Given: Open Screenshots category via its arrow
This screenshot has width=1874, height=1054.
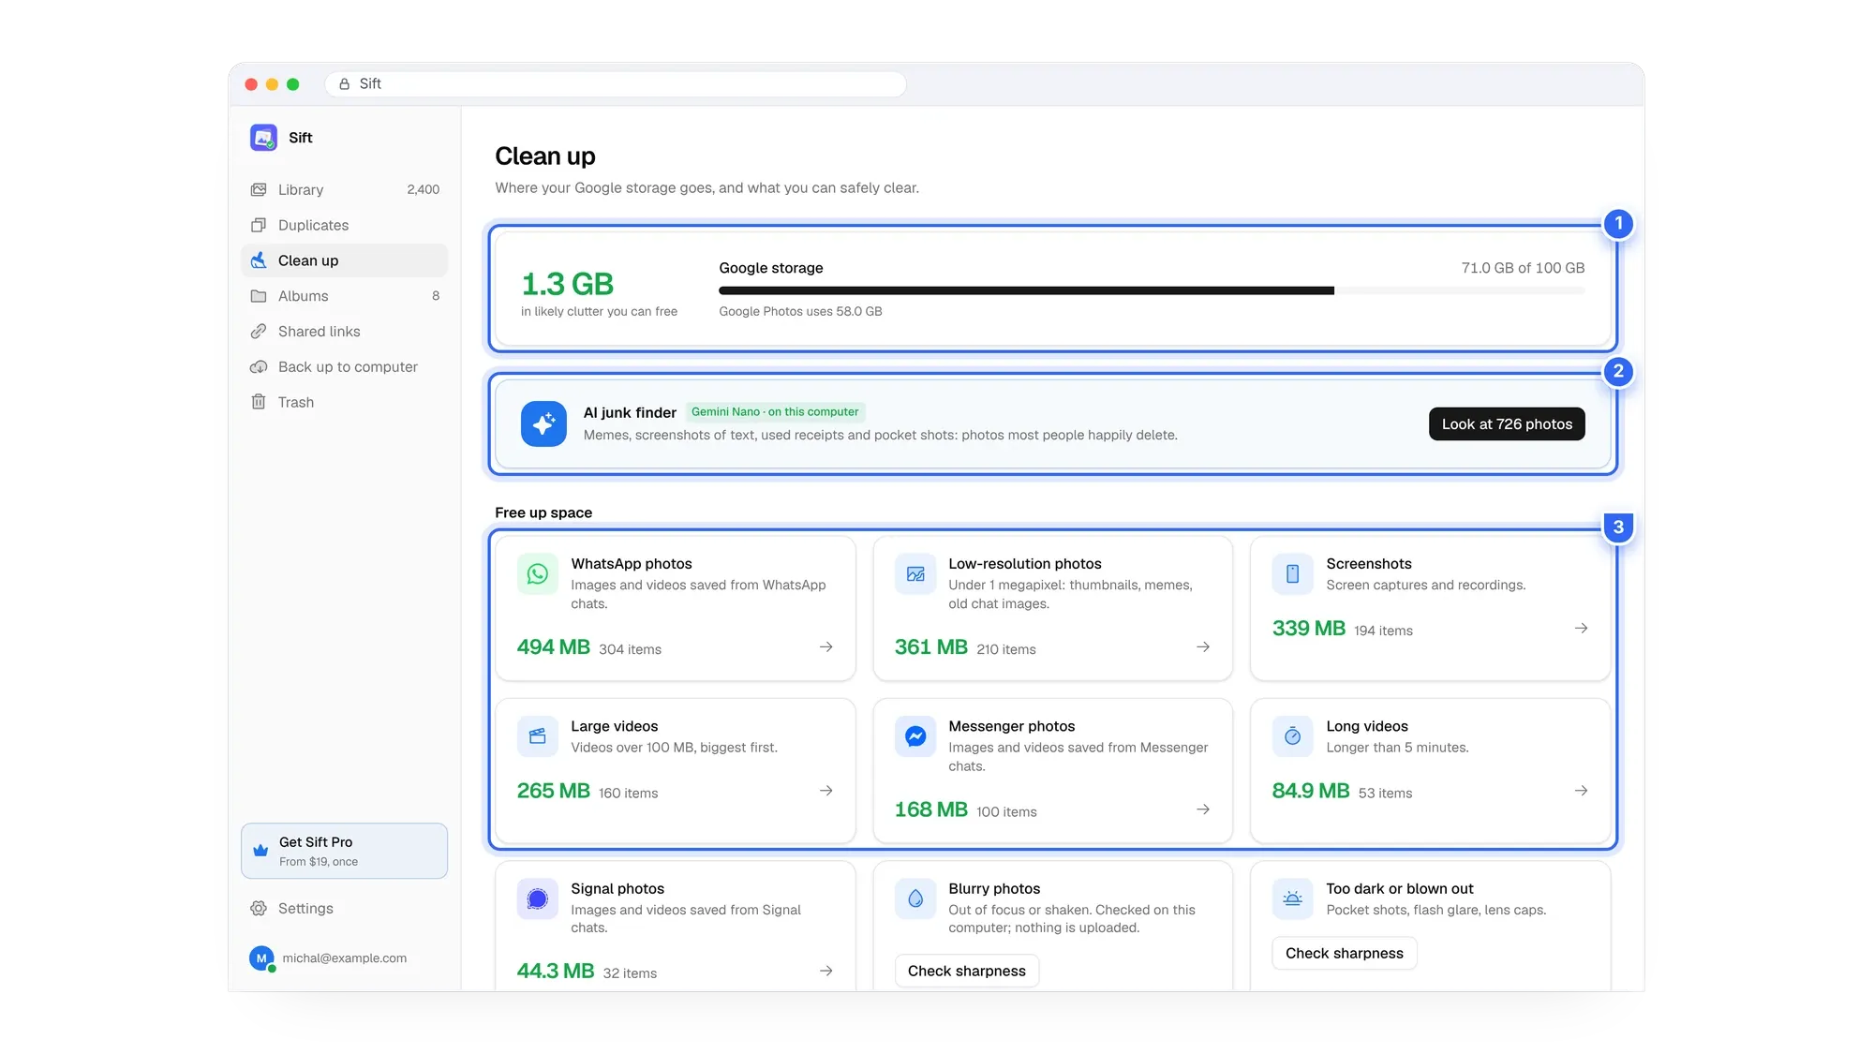Looking at the screenshot, I should click(1581, 629).
